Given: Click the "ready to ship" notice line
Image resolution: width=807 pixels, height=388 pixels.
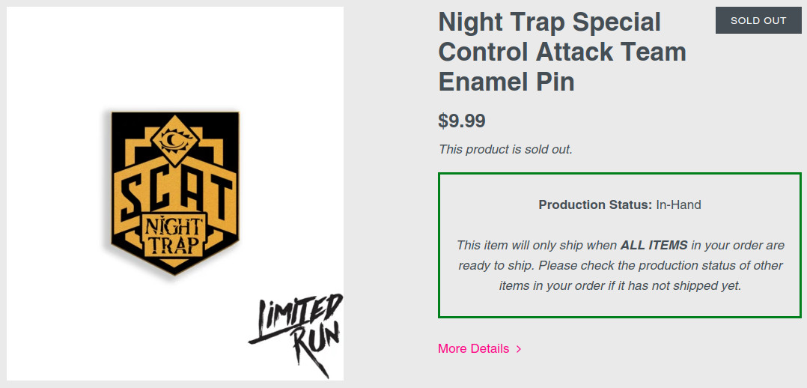Looking at the screenshot, I should pos(620,265).
